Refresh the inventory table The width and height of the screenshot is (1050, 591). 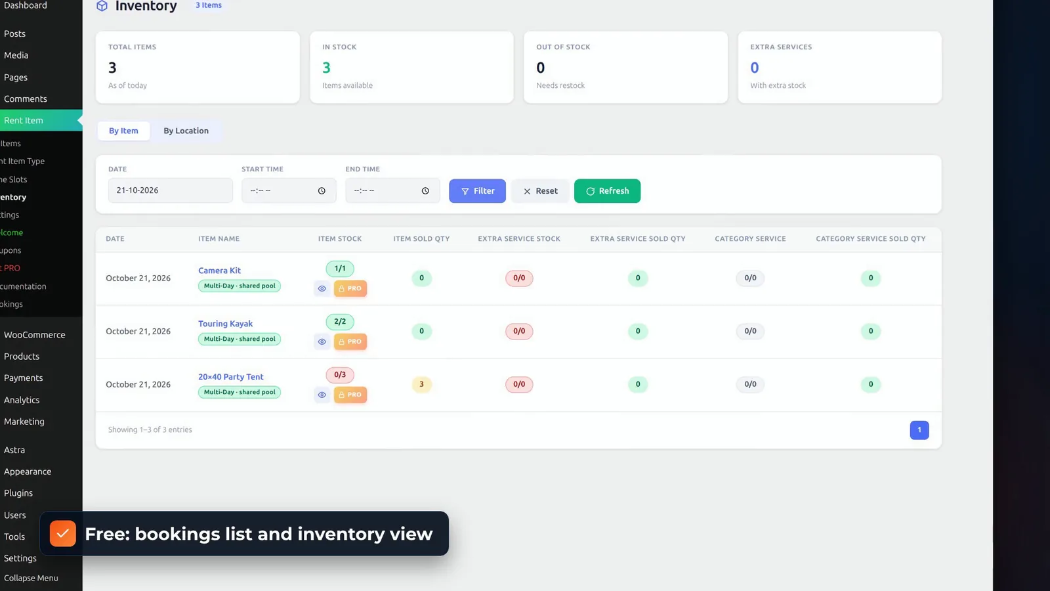607,191
